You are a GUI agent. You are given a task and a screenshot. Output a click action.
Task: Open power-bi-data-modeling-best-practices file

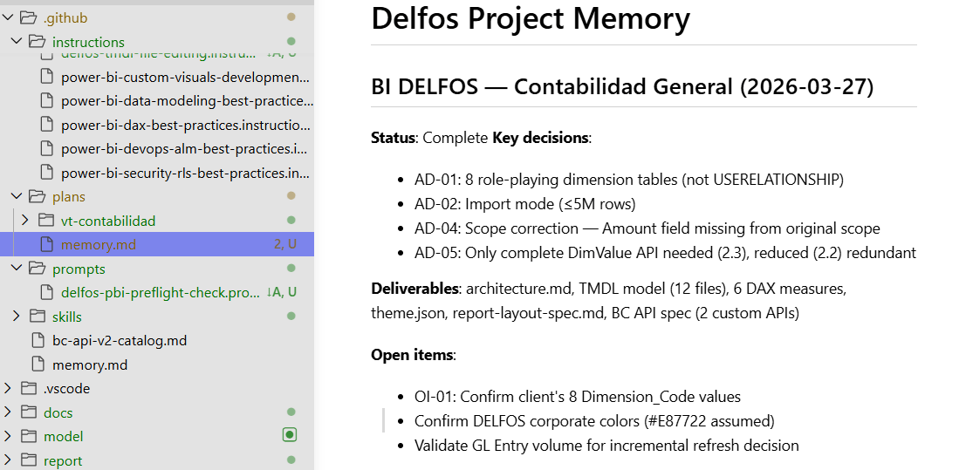coord(186,100)
